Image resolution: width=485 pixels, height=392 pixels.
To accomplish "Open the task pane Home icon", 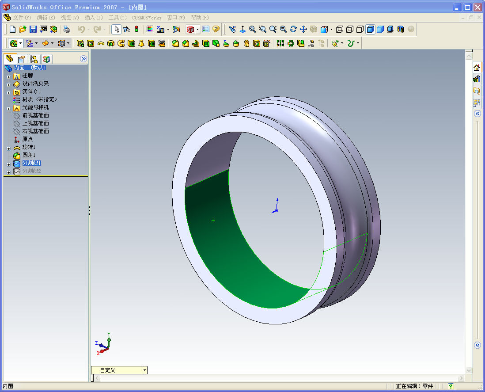I will click(477, 68).
